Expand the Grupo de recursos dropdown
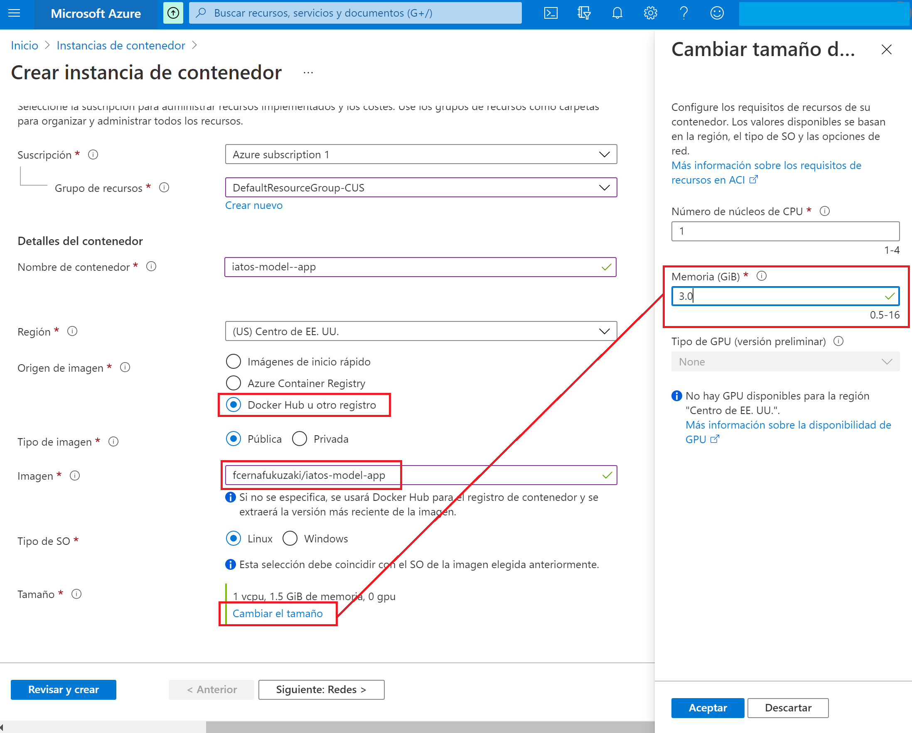 (x=420, y=187)
